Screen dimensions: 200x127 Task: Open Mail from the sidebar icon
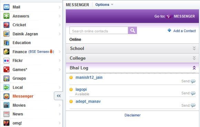point(6,7)
